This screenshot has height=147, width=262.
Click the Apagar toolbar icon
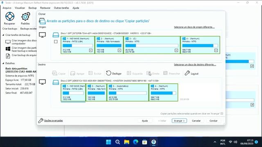(73, 73)
